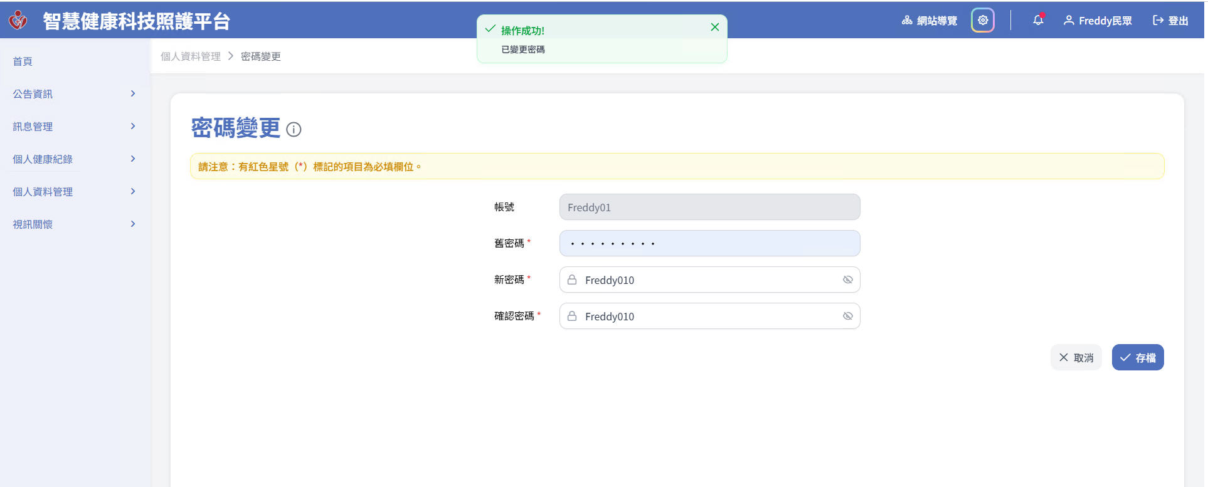
Task: Click into the 舊密碼 input field
Action: pyautogui.click(x=709, y=243)
